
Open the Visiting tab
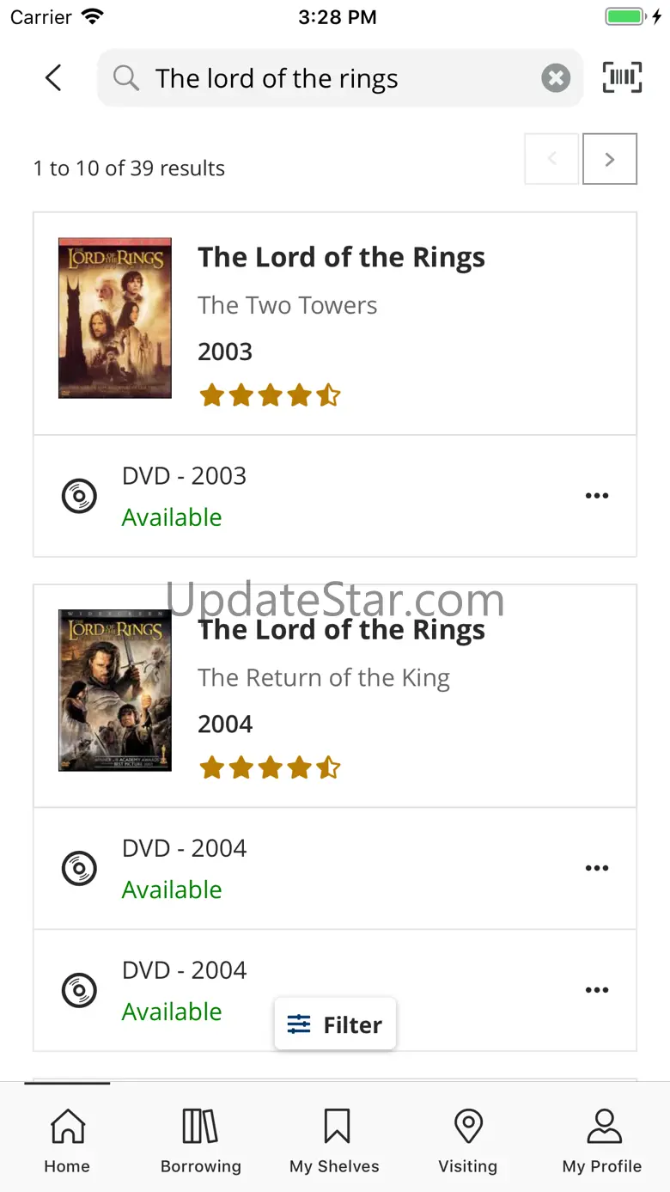(468, 1141)
